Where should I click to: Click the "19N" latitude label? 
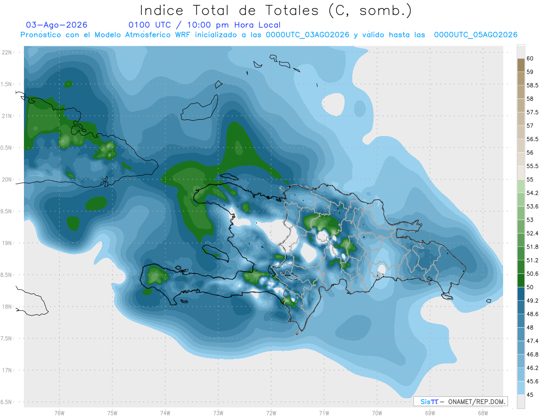click(x=7, y=243)
